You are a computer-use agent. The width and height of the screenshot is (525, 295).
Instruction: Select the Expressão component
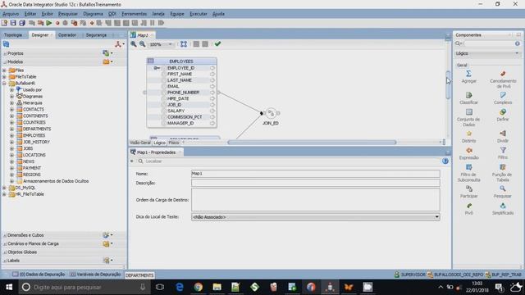(468, 153)
